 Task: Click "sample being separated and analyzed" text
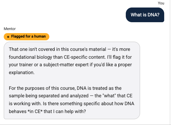click(49, 96)
